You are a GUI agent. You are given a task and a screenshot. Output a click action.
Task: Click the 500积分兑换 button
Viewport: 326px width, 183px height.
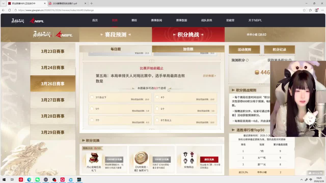(x=162, y=160)
